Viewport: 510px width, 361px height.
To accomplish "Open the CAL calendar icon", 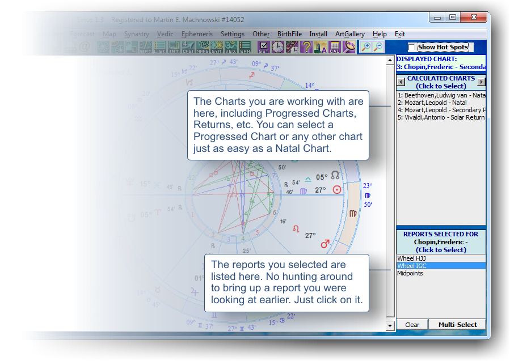I will pyautogui.click(x=334, y=47).
